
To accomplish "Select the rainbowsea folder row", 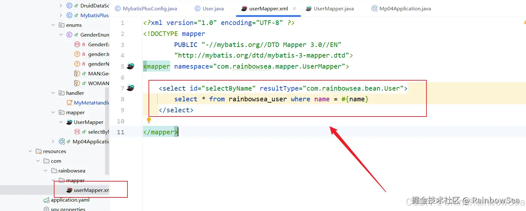I will point(72,171).
